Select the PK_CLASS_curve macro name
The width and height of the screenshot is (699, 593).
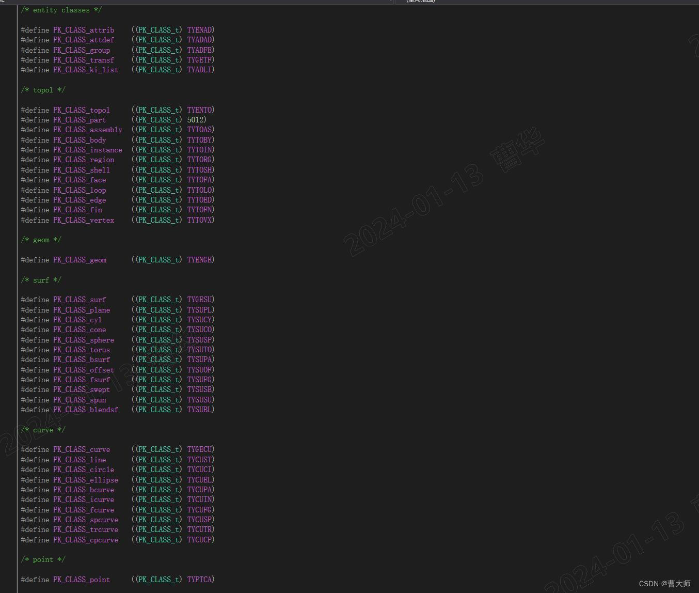[x=82, y=449]
